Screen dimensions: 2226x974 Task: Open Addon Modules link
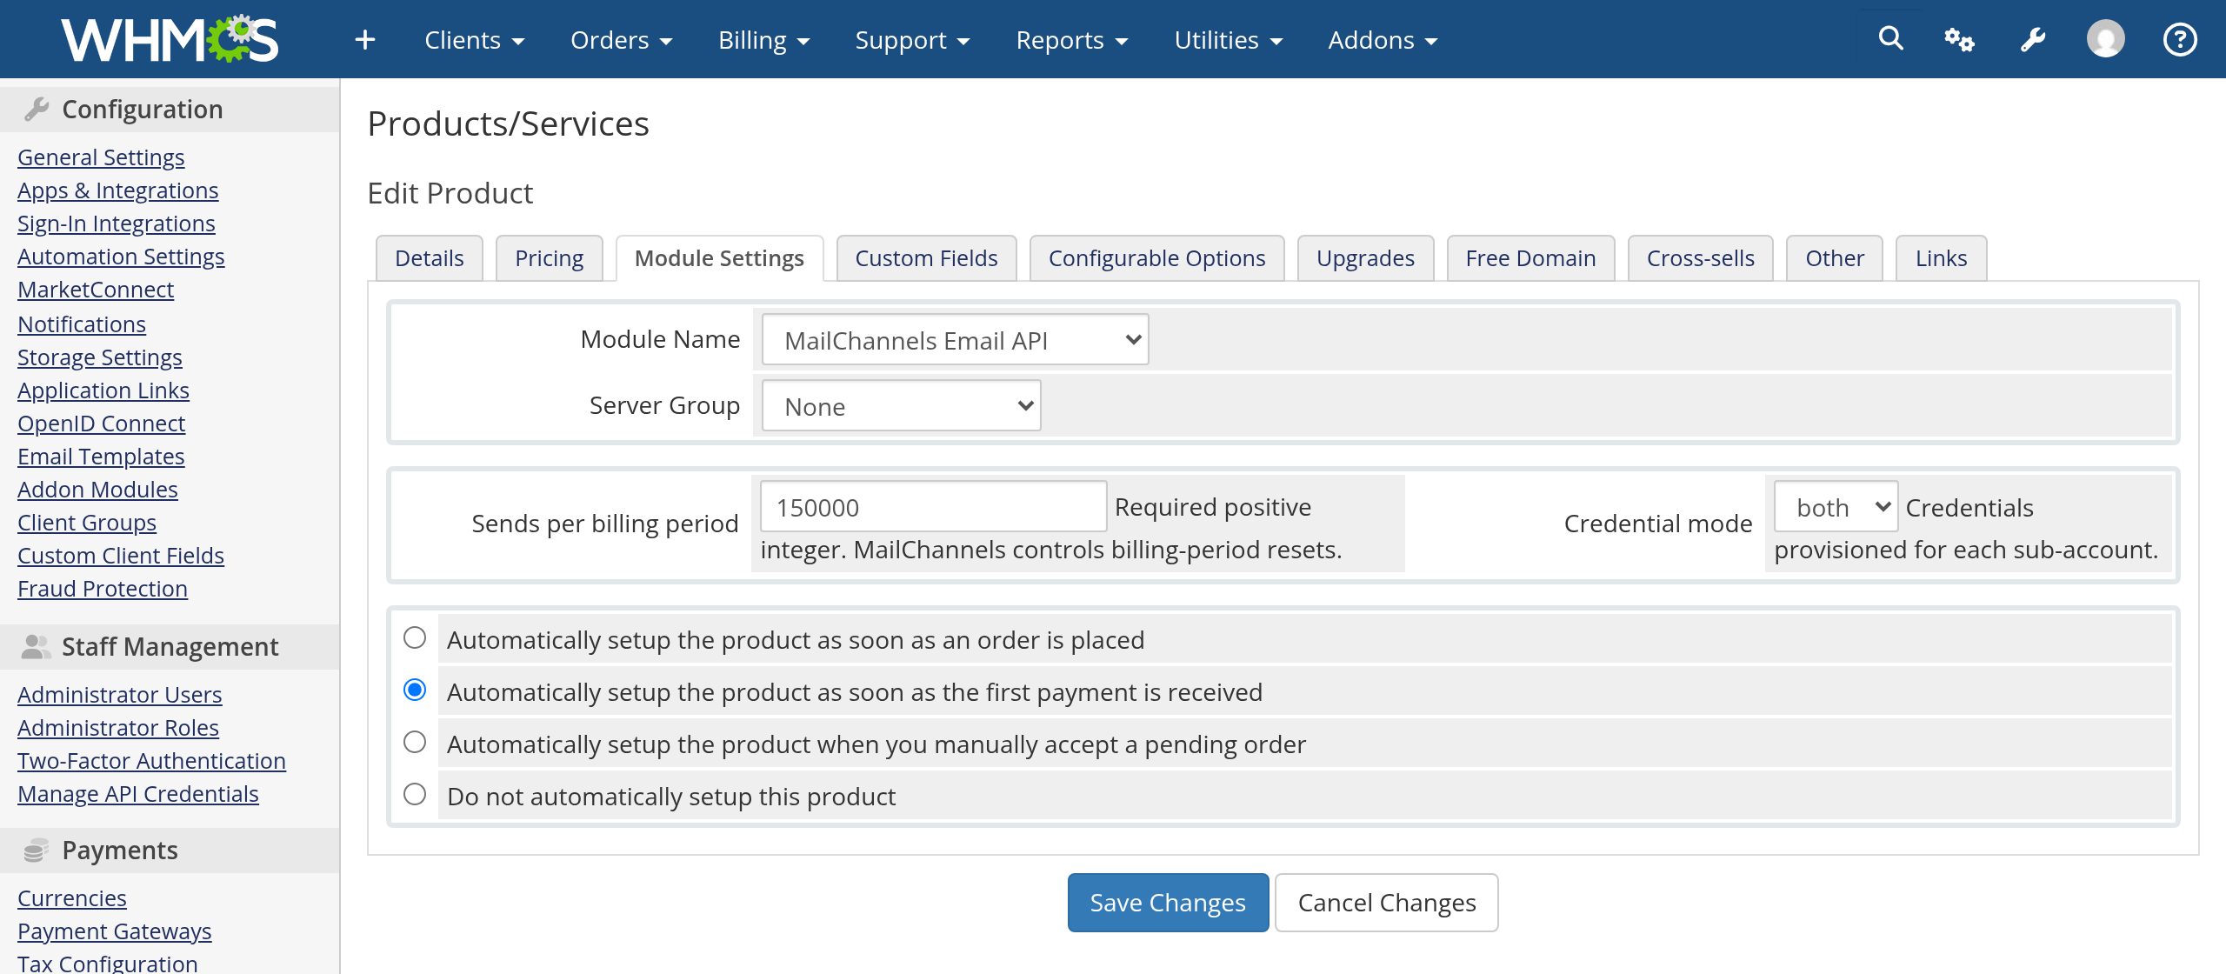[97, 490]
